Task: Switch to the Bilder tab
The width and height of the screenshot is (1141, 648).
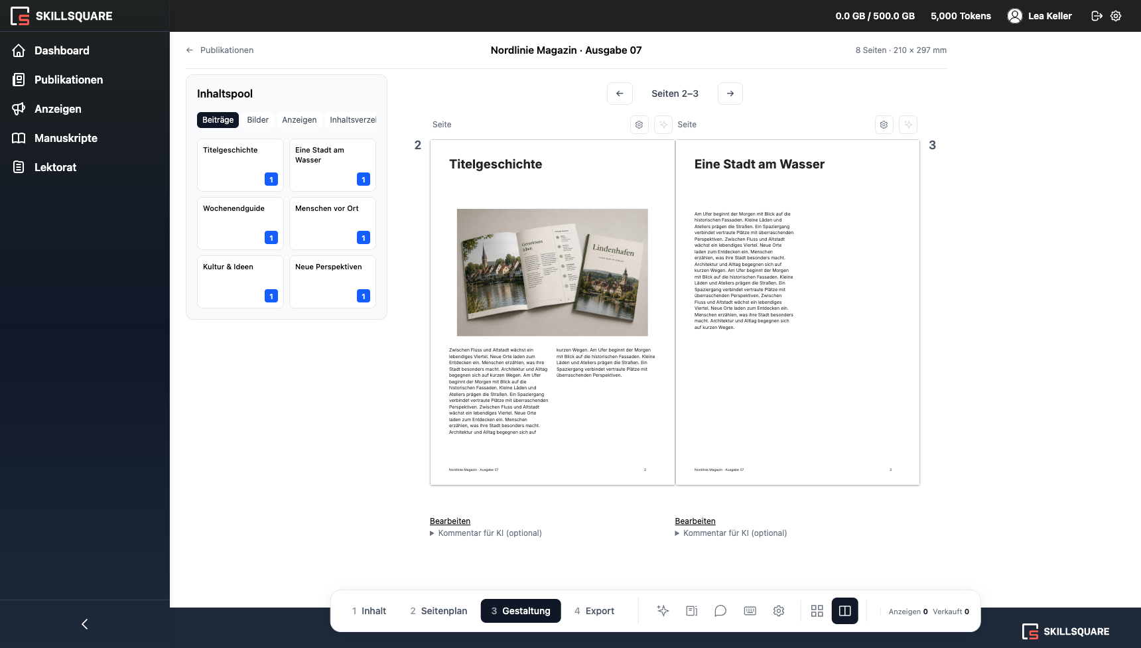Action: [x=257, y=120]
